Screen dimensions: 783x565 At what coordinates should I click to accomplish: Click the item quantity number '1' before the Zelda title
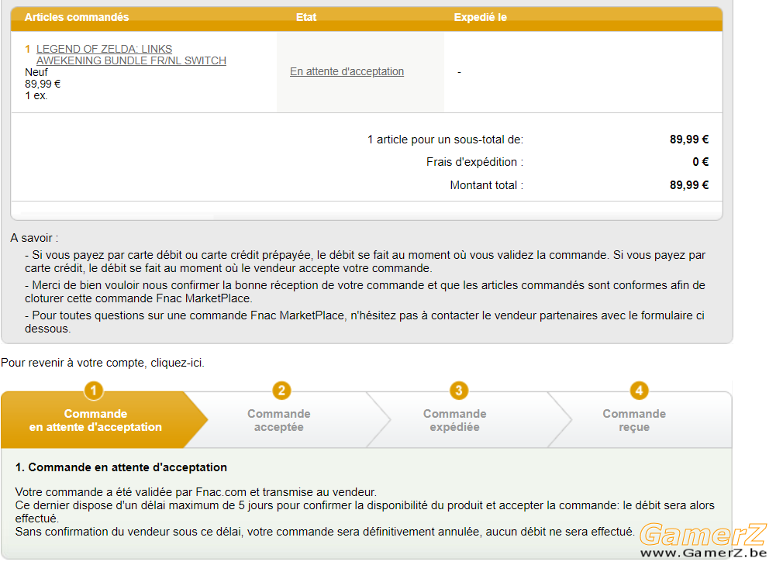coord(27,50)
